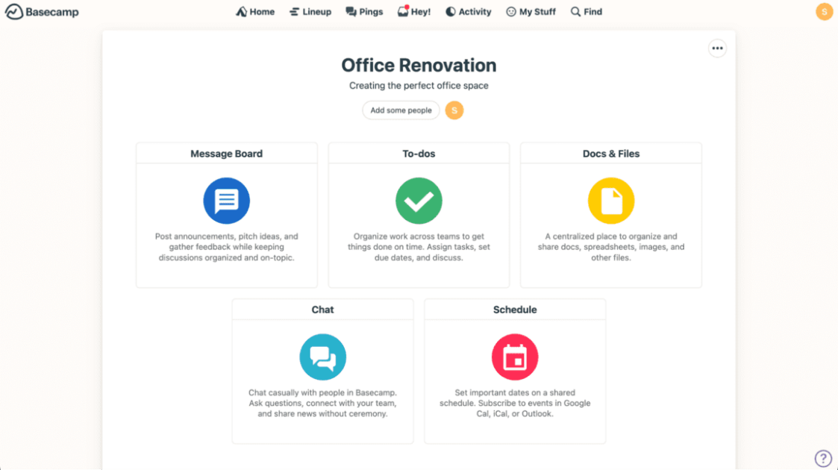838x470 pixels.
Task: Open the Message Board title link
Action: click(226, 153)
